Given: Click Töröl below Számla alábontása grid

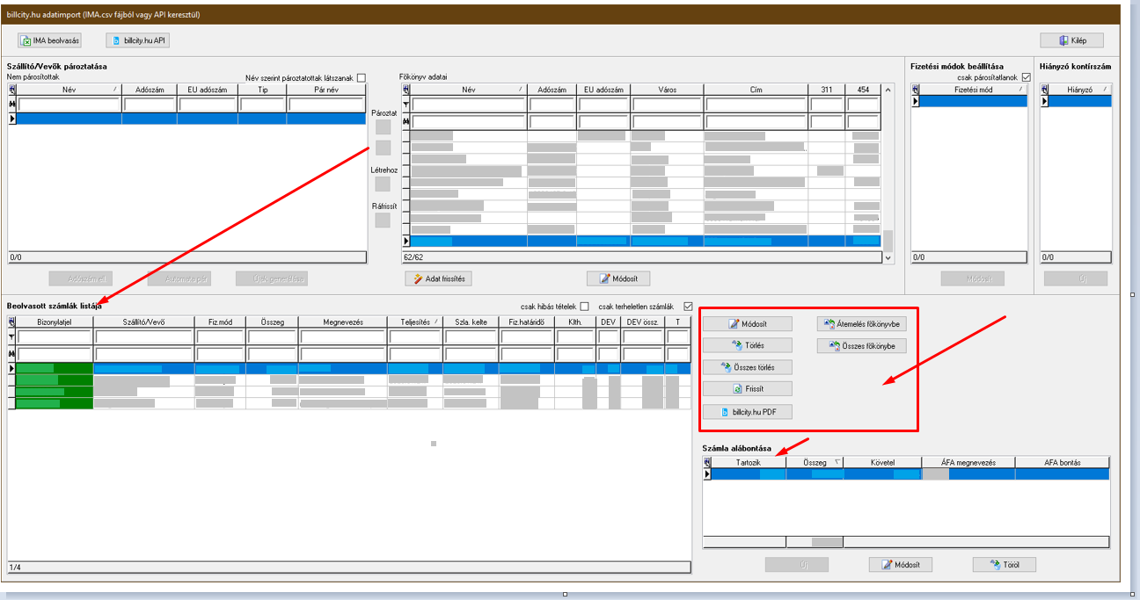Looking at the screenshot, I should click(x=1004, y=565).
